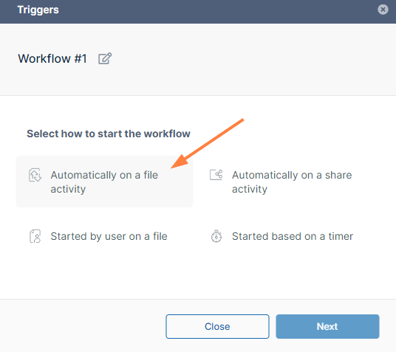Screen dimensions: 396x352
Task: Edit the Workflow #1 name with pencil icon
Action: click(x=105, y=58)
